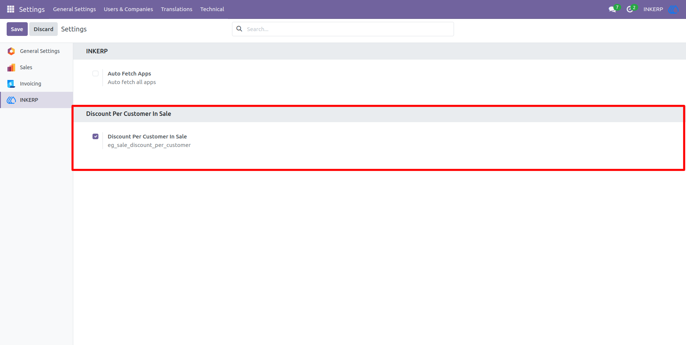
Task: Open the Translations menu
Action: (x=176, y=9)
